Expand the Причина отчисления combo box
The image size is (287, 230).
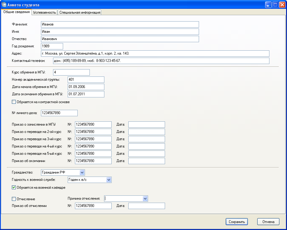[x=145, y=198]
